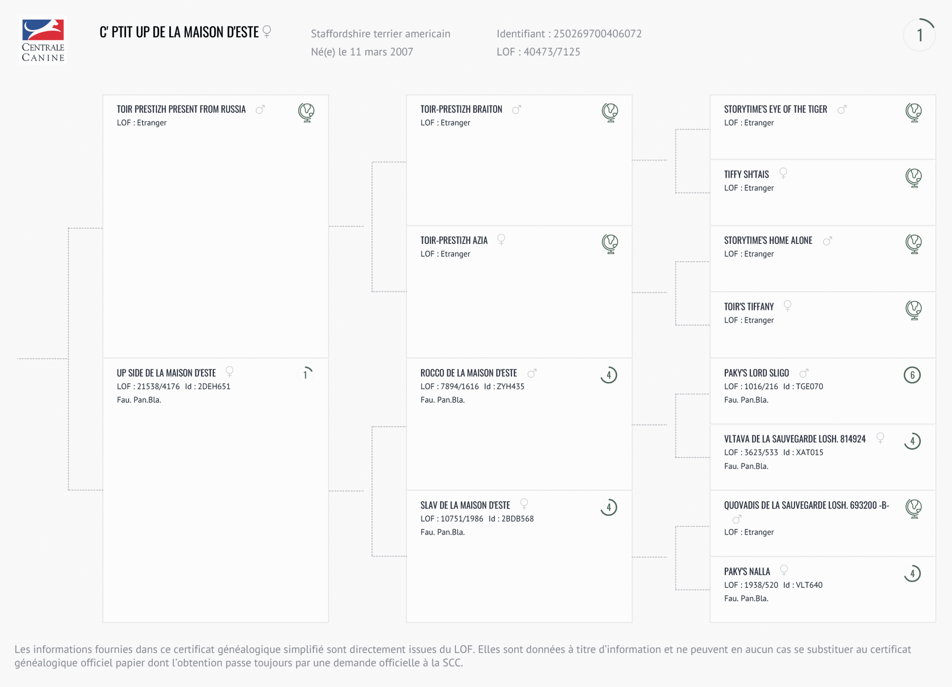Viewport: 952px width, 687px height.
Task: Click the rating 4 badge on Rocco de la Maison d'Este
Action: coord(609,375)
